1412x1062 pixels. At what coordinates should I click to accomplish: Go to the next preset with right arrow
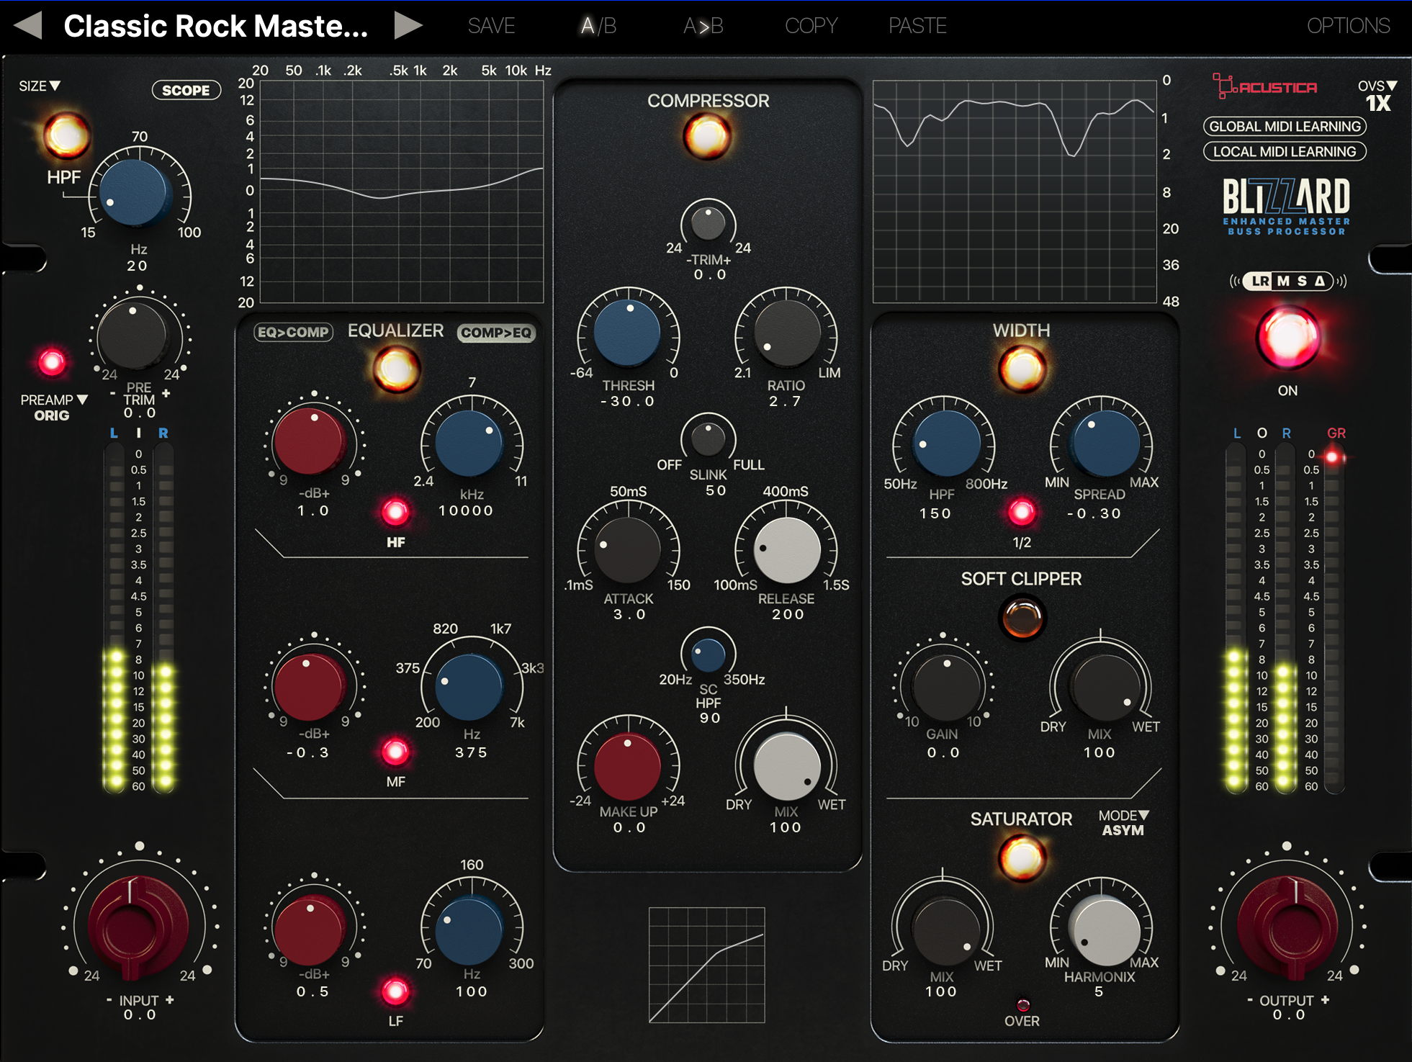click(x=408, y=25)
